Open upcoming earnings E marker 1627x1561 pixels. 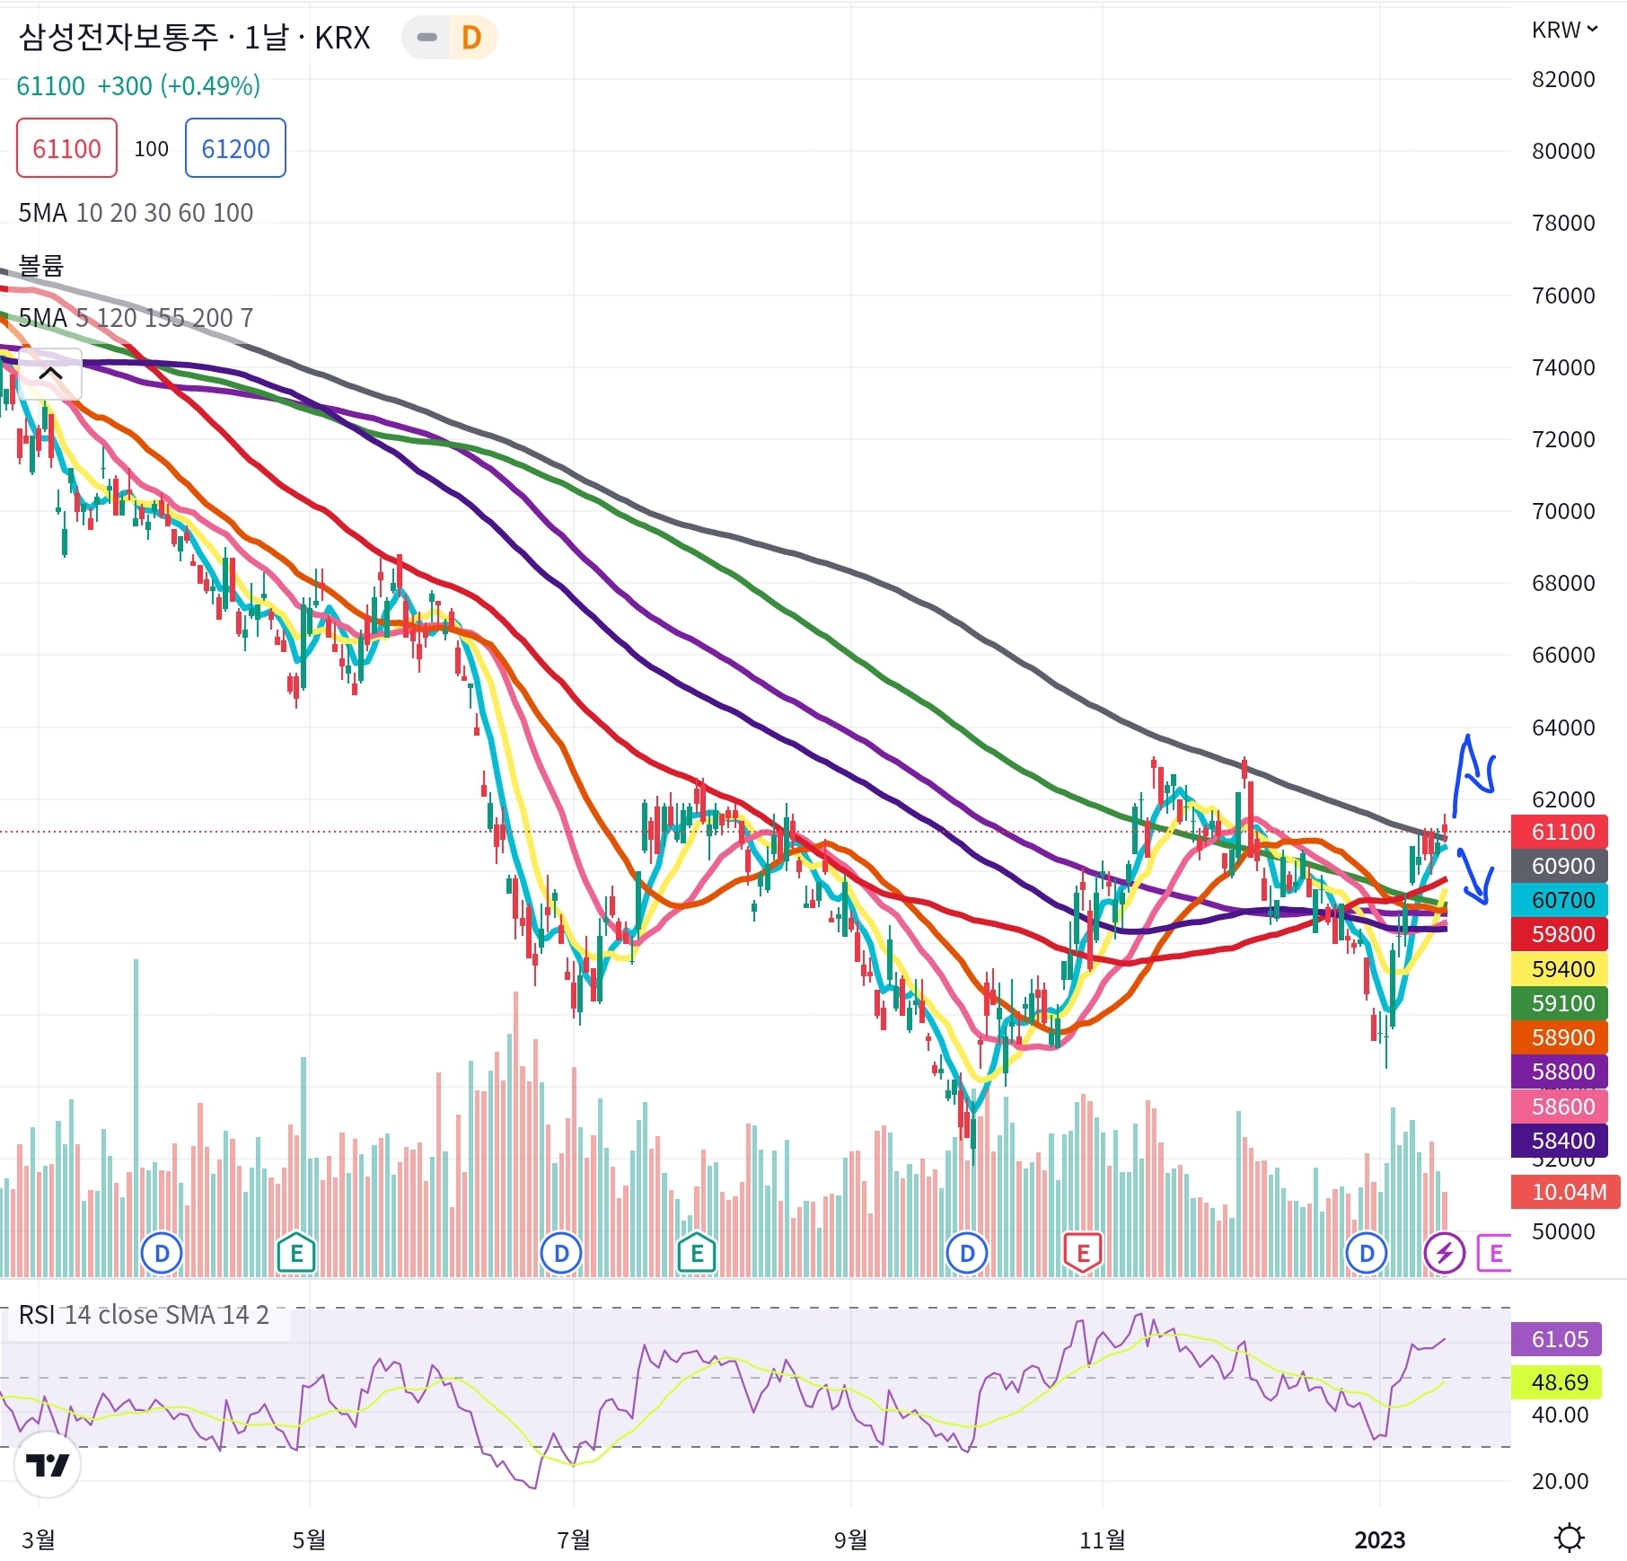(1496, 1253)
